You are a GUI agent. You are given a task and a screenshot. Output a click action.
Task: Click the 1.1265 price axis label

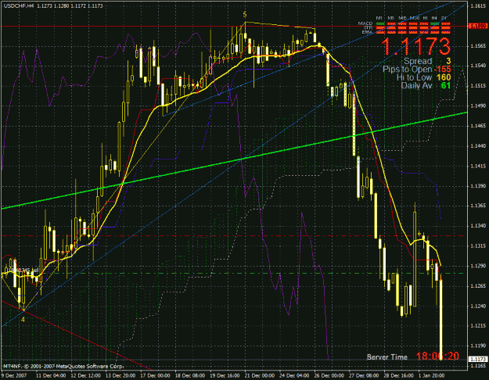coord(478,286)
